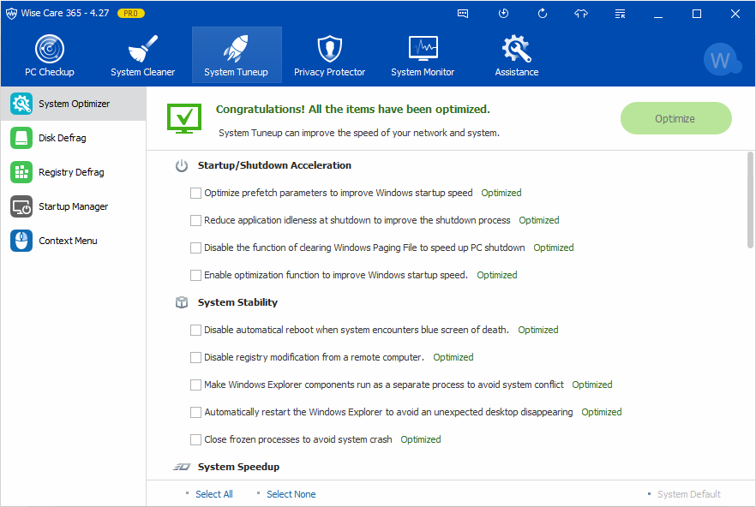
Task: Click the Disk Defrag sidebar icon
Action: pos(21,138)
